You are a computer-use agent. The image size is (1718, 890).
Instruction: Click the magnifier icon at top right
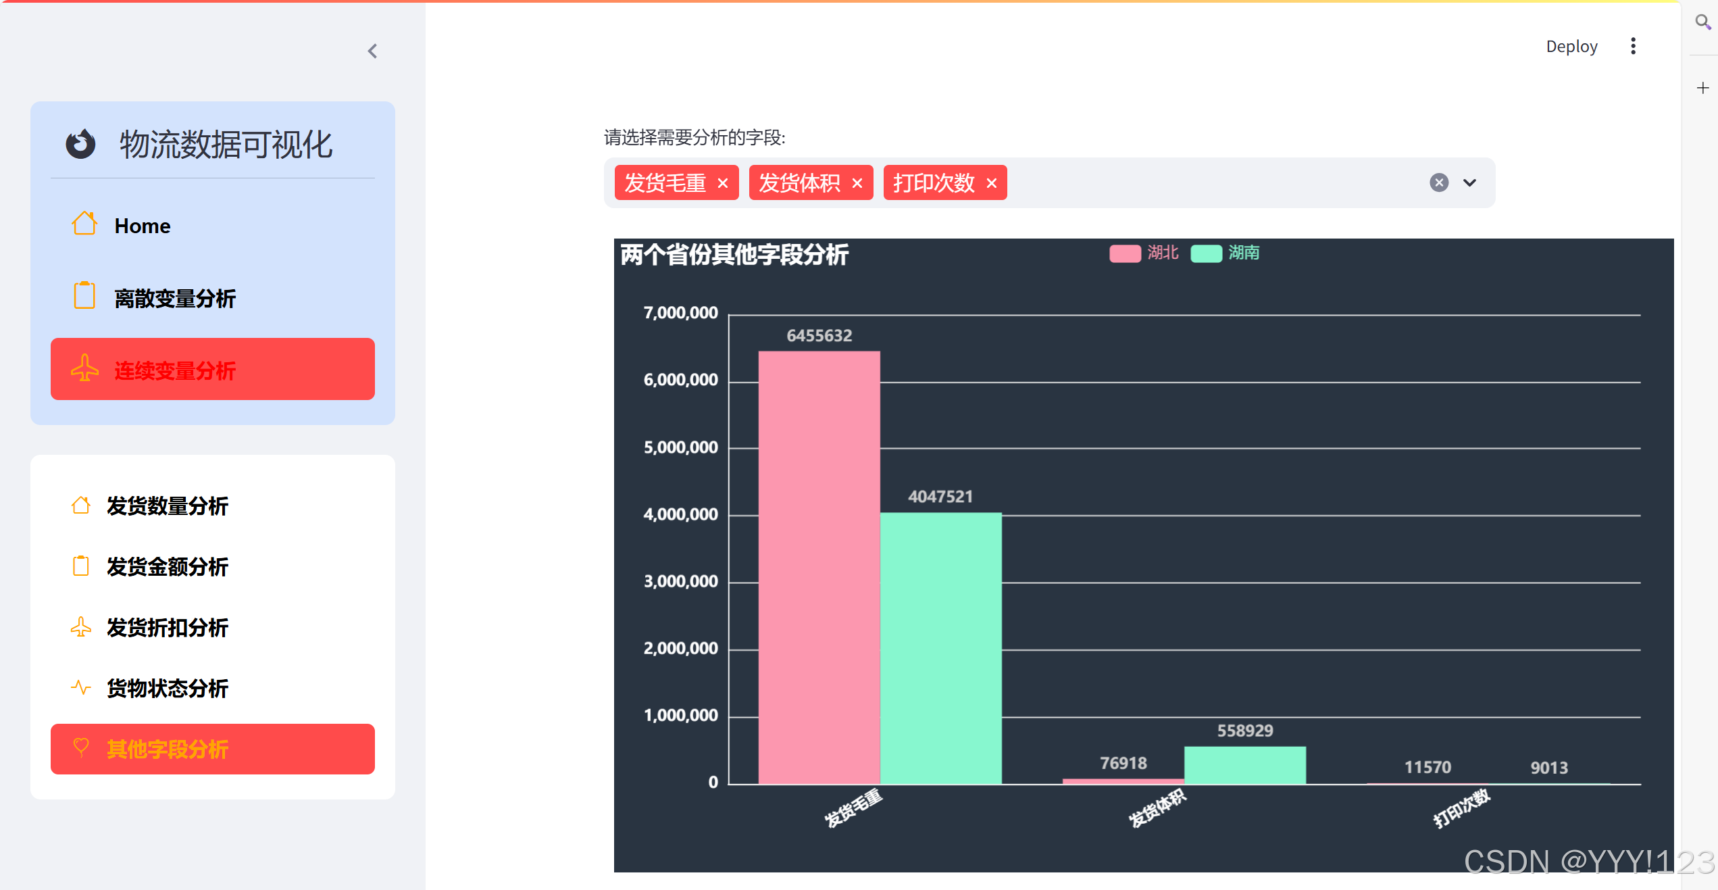point(1702,22)
